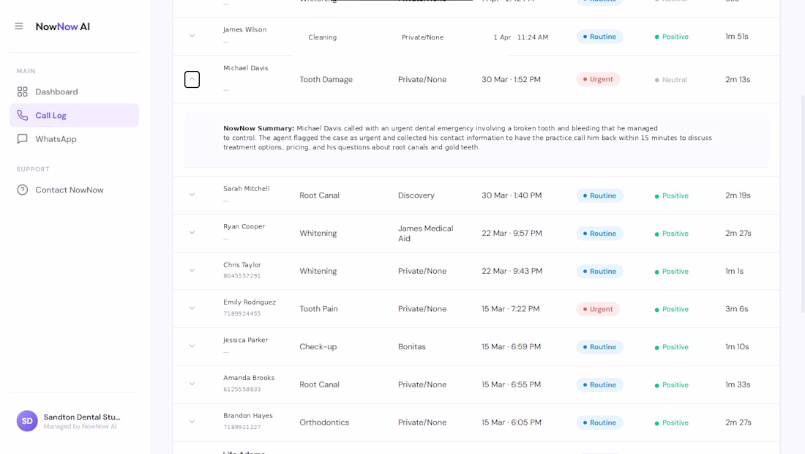The width and height of the screenshot is (805, 454).
Task: Open the Dashboard menu item
Action: point(74,92)
